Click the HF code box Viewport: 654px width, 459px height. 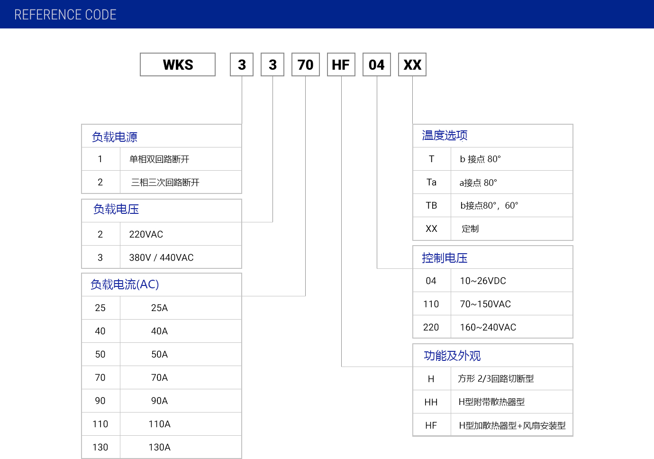pos(341,64)
